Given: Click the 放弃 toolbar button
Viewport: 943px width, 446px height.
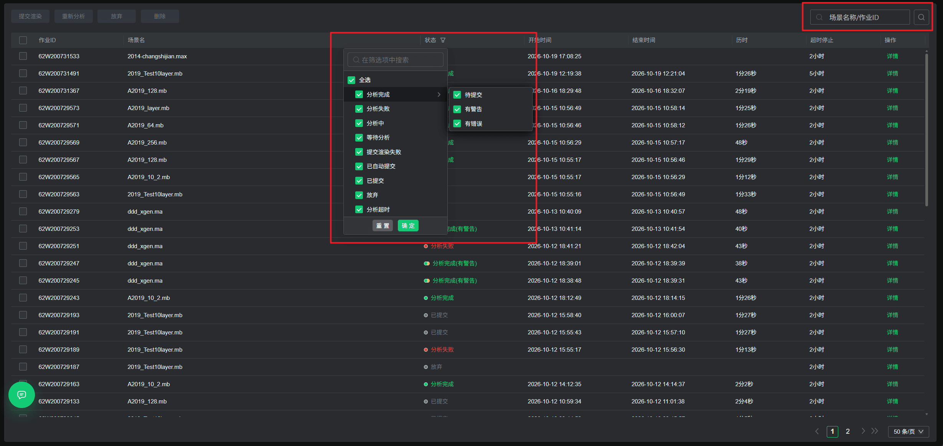Looking at the screenshot, I should click(117, 16).
